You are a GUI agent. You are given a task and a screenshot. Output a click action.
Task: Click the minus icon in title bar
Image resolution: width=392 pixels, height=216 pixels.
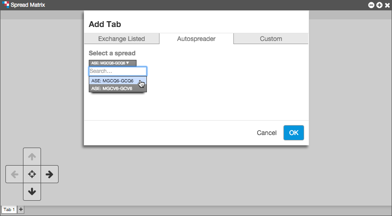coord(371,5)
